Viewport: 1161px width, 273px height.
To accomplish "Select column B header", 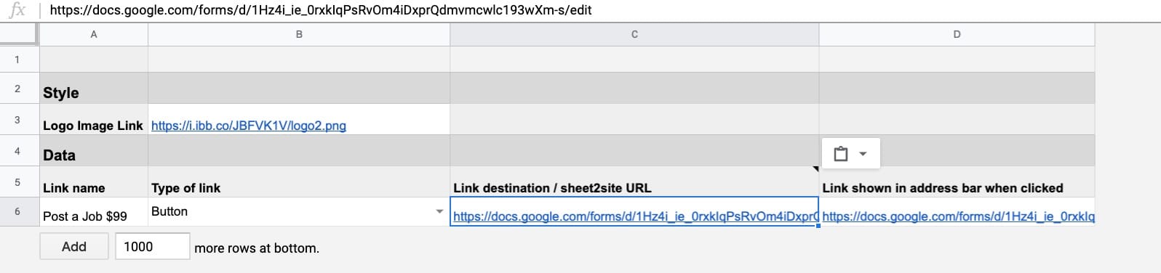I will 299,34.
